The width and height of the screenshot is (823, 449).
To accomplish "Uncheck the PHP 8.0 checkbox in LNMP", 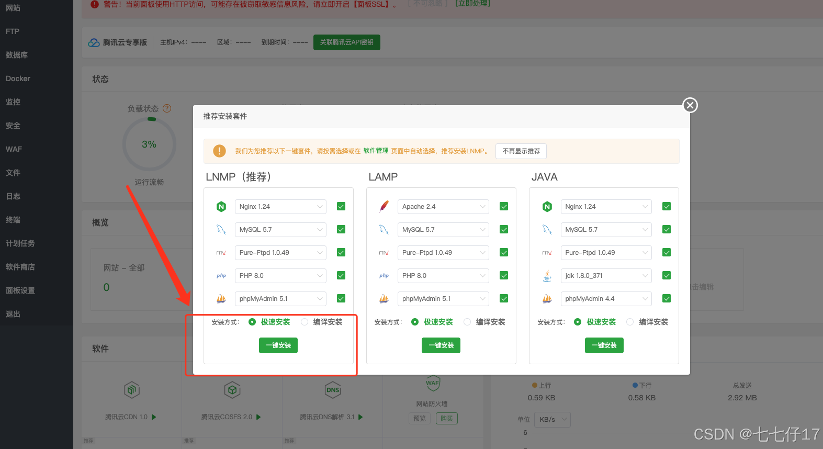I will [x=341, y=276].
